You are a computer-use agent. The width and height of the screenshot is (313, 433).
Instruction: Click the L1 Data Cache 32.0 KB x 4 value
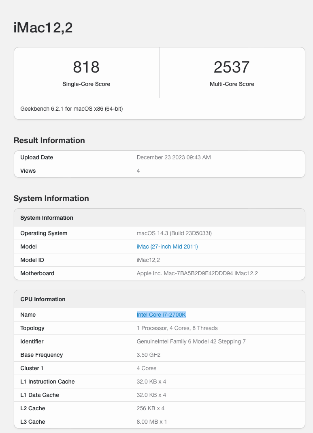pyautogui.click(x=151, y=395)
